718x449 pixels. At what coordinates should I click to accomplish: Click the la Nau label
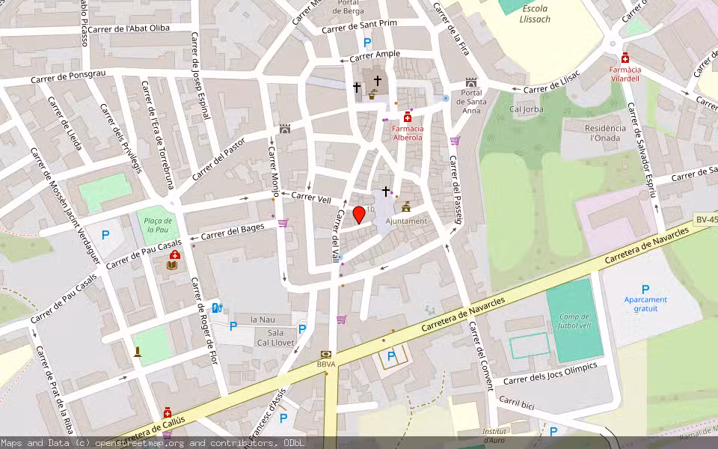(263, 320)
